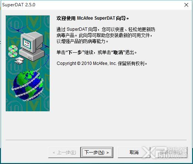The width and height of the screenshot is (193, 164).
Task: Click 下一步(N) to continue the wizard
Action: [x=97, y=152]
